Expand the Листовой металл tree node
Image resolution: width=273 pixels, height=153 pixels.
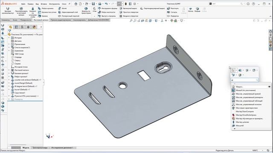[x=9, y=70]
